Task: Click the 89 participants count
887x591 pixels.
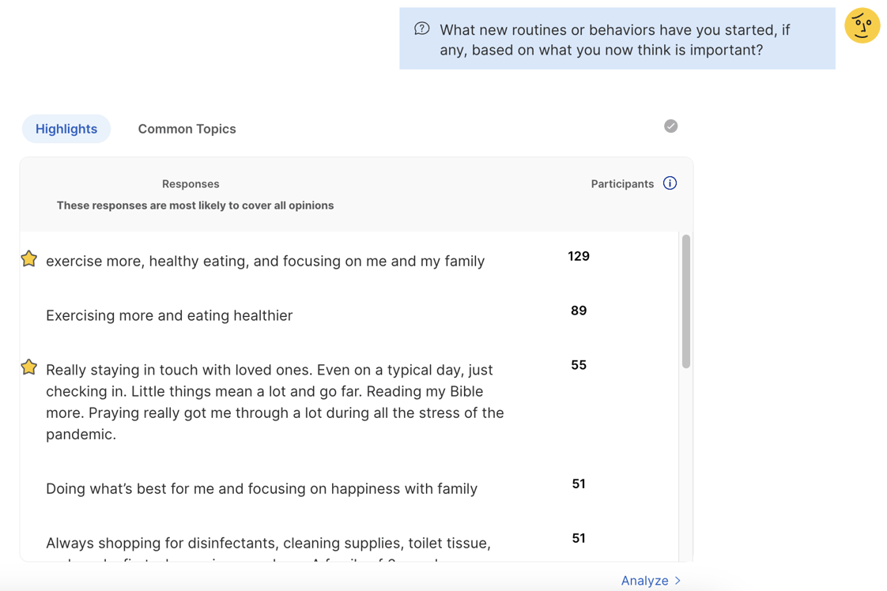Action: (579, 311)
